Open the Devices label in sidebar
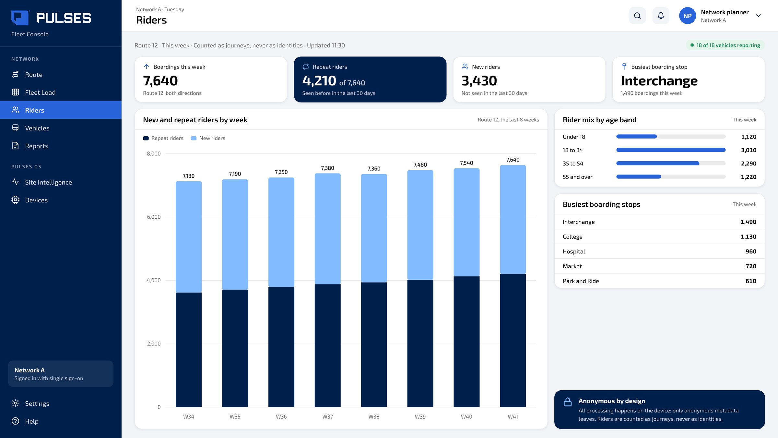 pos(36,200)
